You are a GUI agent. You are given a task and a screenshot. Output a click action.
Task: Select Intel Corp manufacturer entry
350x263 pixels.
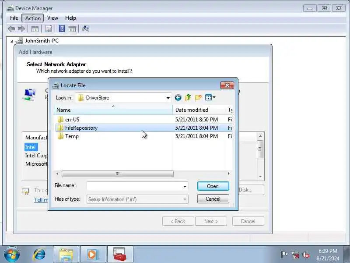(x=36, y=156)
